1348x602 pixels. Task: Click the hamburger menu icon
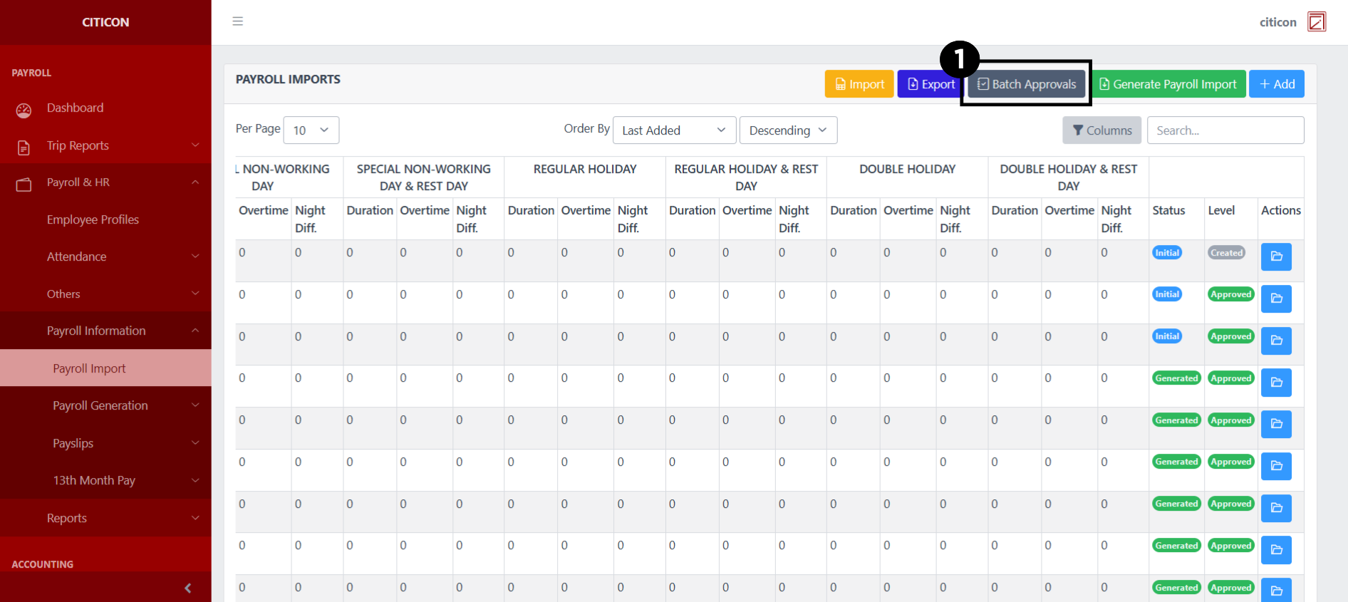click(238, 21)
